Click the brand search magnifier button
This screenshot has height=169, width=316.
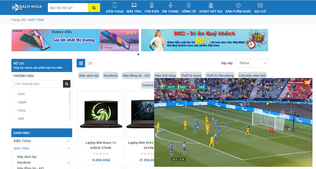click(67, 84)
